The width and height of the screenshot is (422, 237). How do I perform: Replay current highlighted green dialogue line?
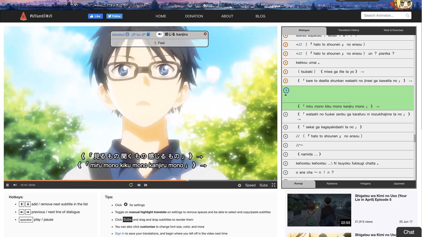[x=286, y=90]
